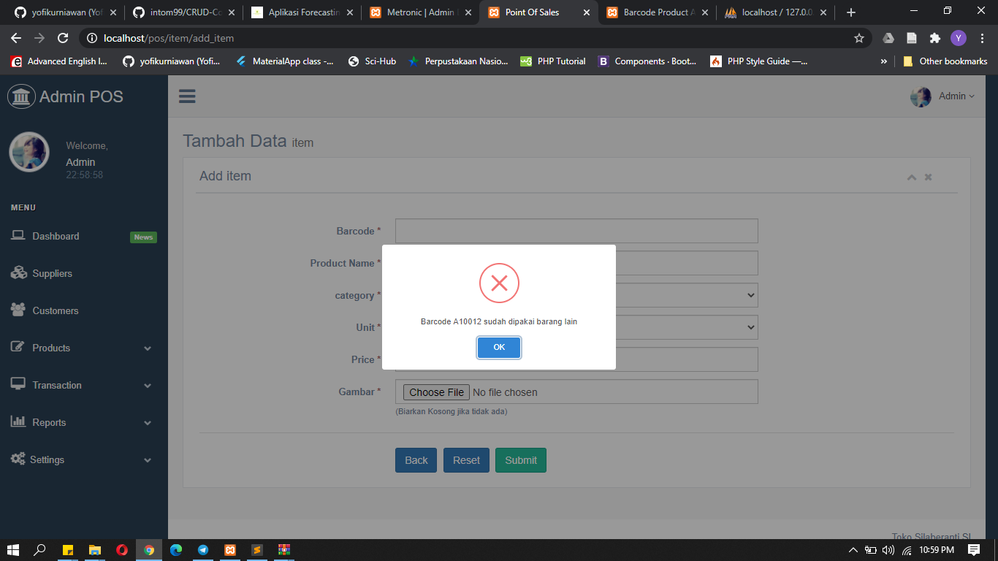This screenshot has width=998, height=561.
Task: Open the Reports bar-chart icon
Action: pyautogui.click(x=19, y=421)
